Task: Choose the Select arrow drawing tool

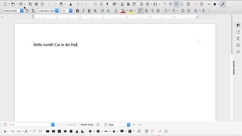Action: pyautogui.click(x=5, y=131)
